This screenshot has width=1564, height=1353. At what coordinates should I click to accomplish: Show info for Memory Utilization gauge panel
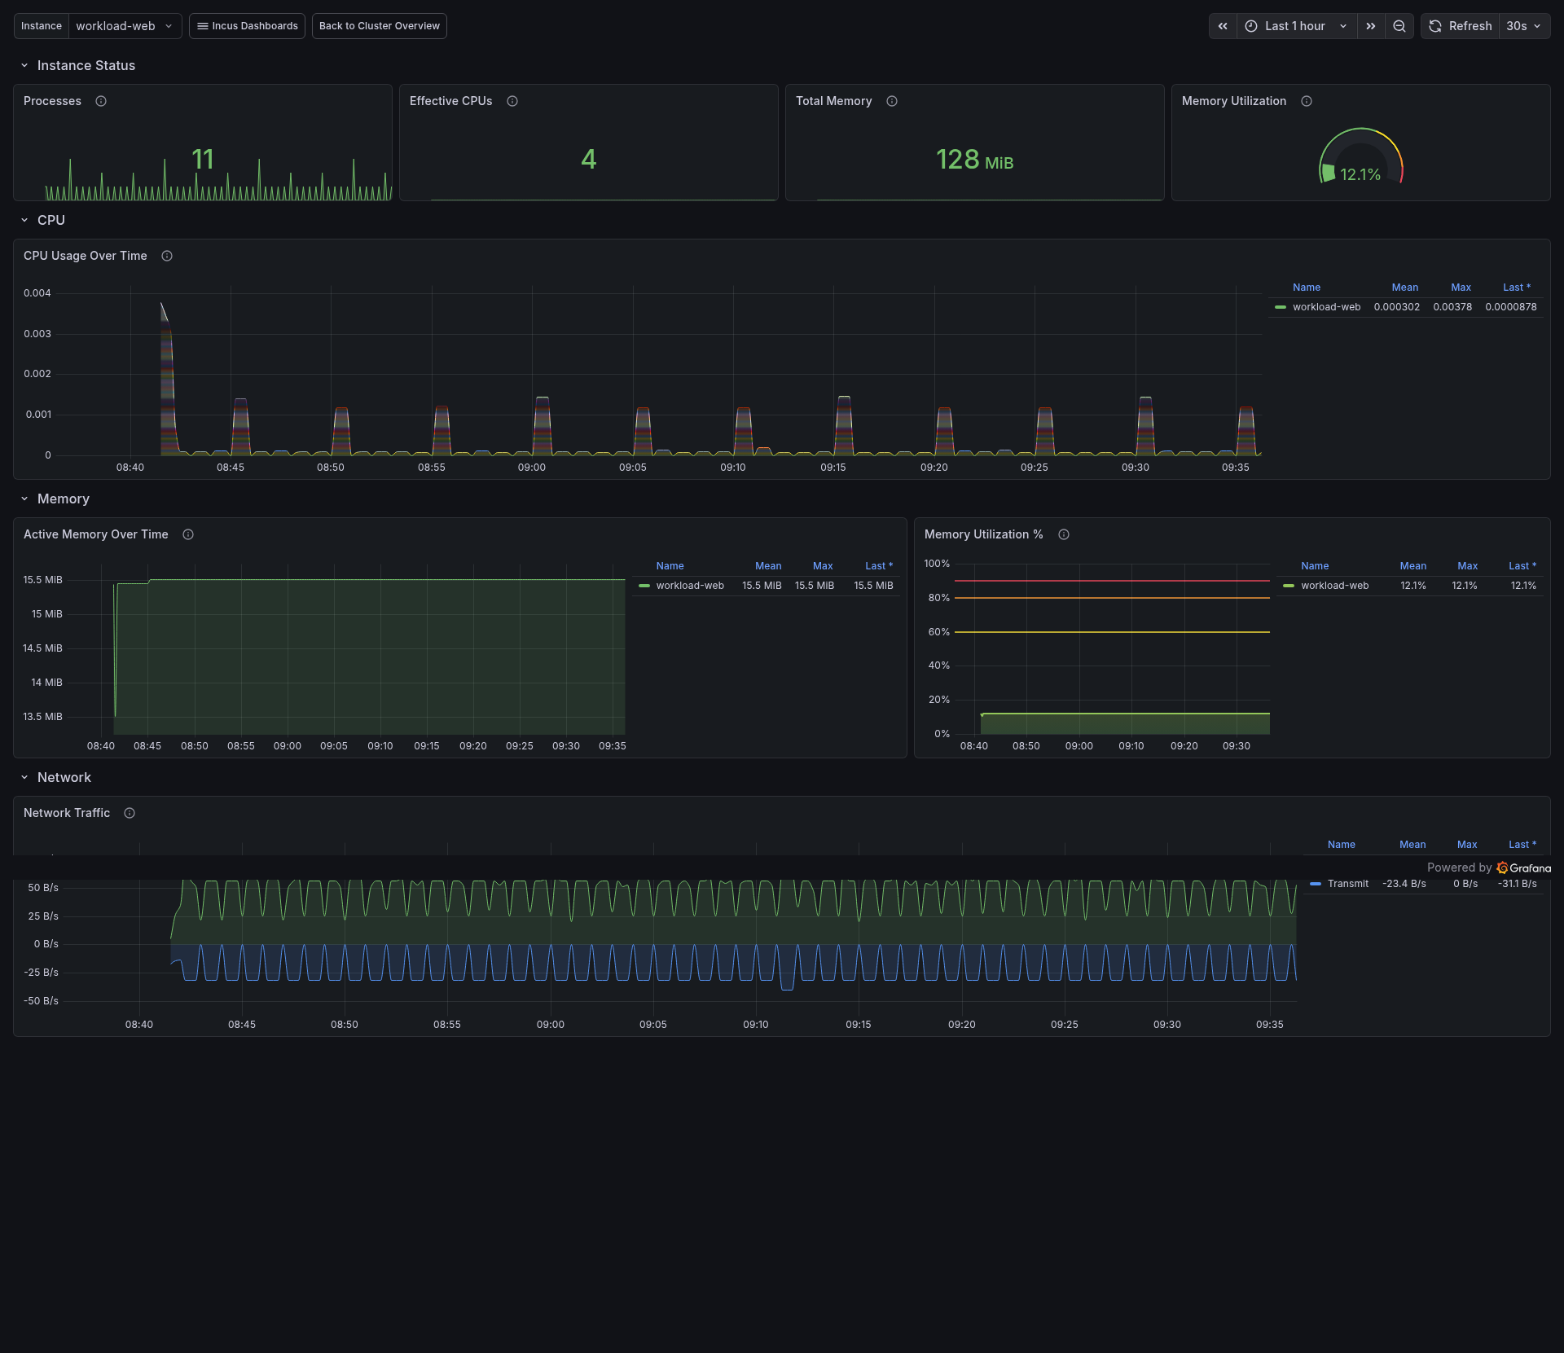1307,101
